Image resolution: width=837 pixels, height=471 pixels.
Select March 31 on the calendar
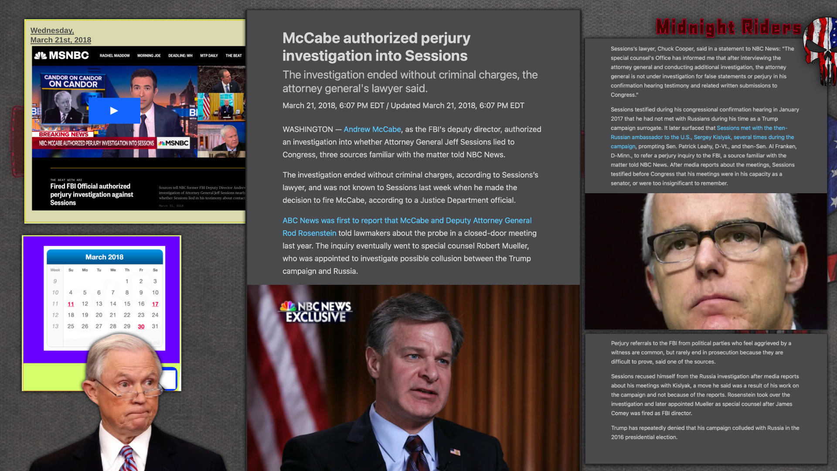(155, 326)
